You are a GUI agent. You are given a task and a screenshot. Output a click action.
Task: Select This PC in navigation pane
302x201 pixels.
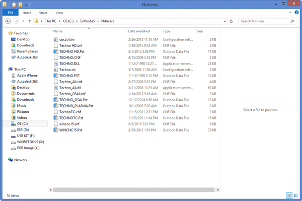20,70
